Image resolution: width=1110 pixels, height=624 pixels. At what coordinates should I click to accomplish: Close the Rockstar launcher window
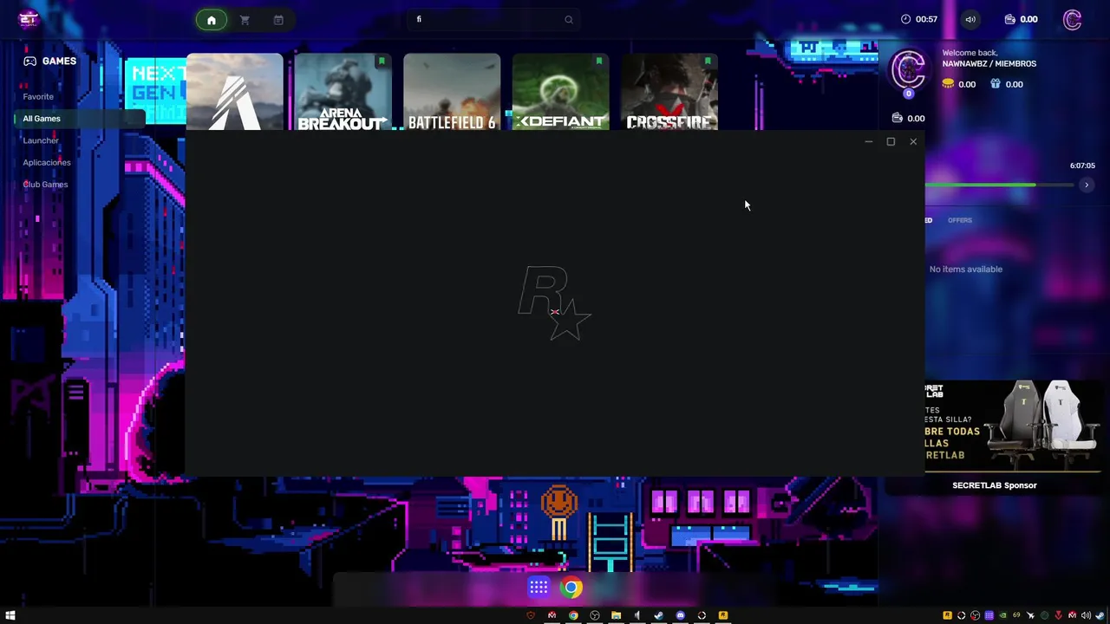pos(913,141)
